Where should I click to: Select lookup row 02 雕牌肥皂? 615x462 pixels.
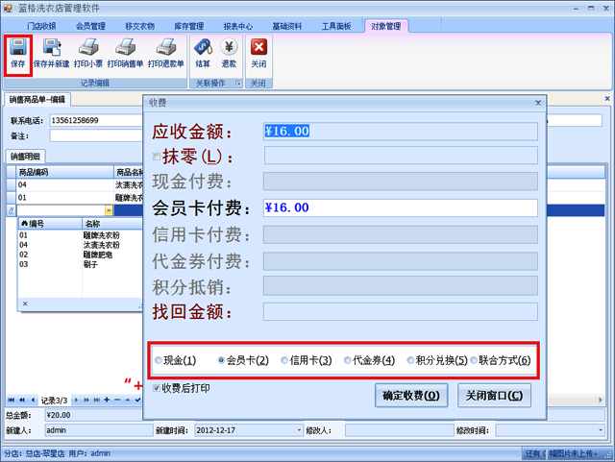[x=81, y=255]
